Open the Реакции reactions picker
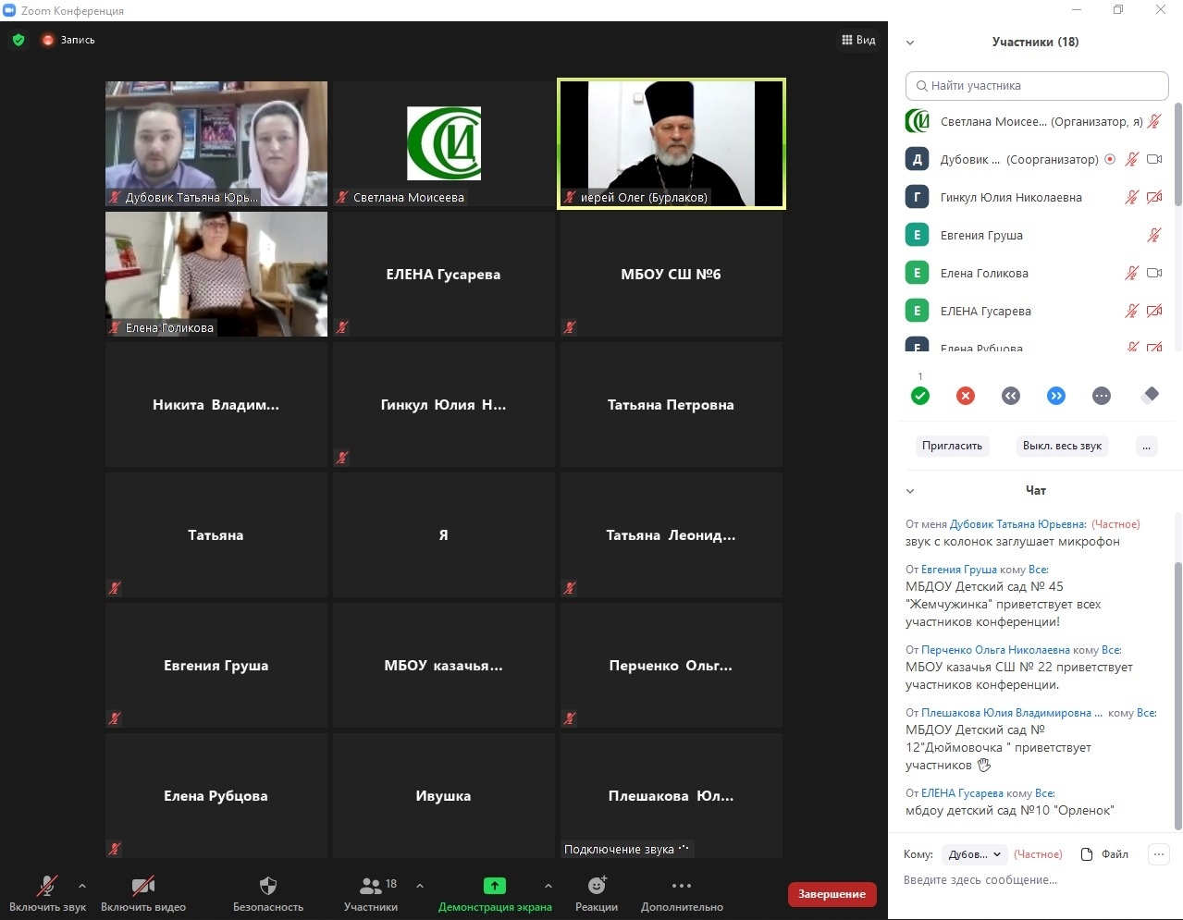The image size is (1183, 920). pos(597,893)
